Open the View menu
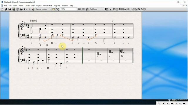Viewport: 188px width, 105px height. click(x=15, y=6)
